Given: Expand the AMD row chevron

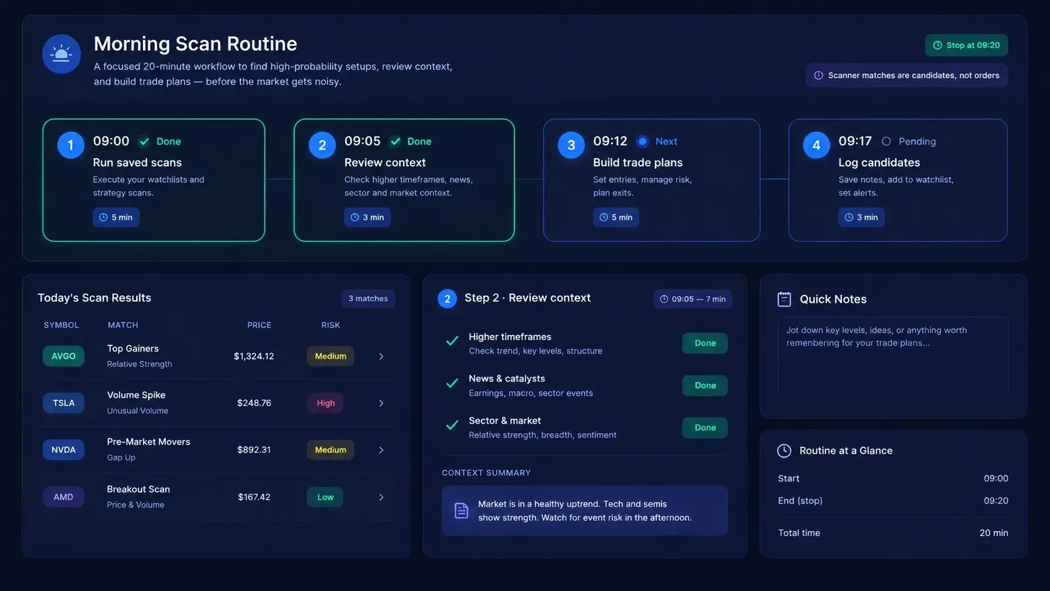Looking at the screenshot, I should pyautogui.click(x=381, y=497).
